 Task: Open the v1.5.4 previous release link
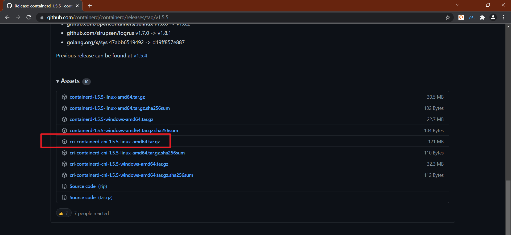[x=140, y=56]
